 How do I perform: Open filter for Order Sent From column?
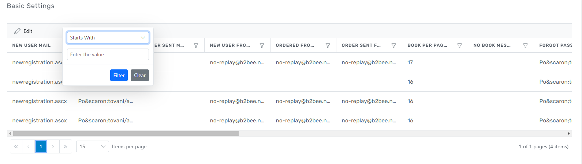click(x=393, y=46)
